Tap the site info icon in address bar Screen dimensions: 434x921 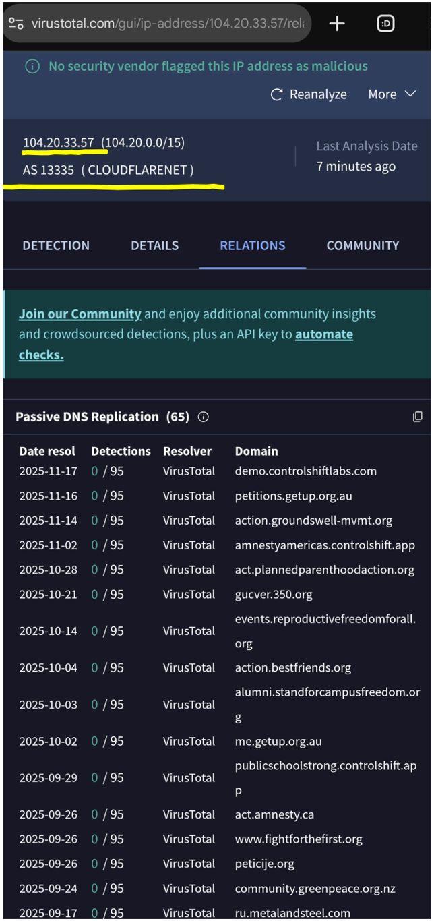(16, 24)
